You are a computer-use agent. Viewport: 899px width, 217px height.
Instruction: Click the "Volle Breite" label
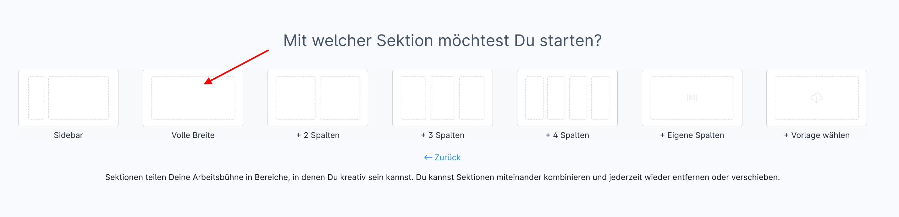(x=193, y=135)
